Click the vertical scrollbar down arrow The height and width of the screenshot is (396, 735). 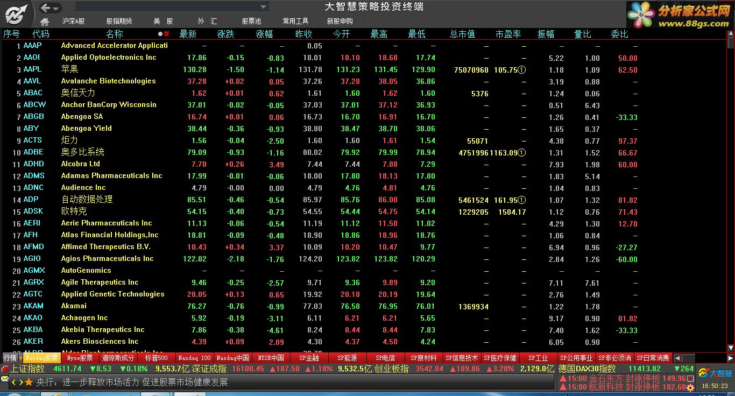click(x=731, y=348)
